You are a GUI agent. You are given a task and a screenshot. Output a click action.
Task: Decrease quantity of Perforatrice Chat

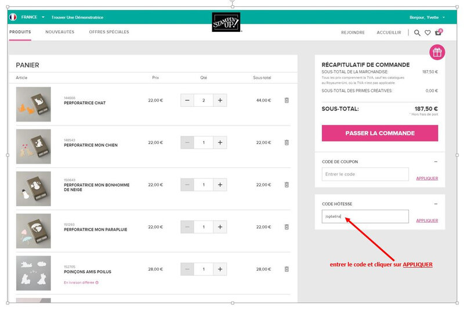click(187, 100)
